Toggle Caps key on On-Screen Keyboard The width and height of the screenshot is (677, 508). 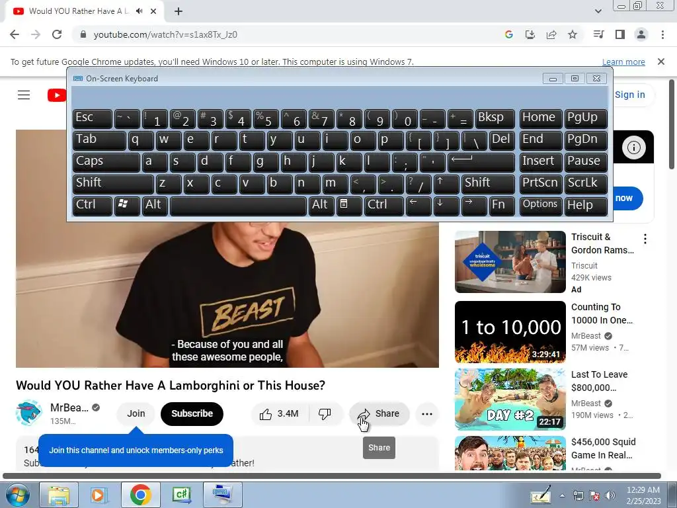click(106, 161)
